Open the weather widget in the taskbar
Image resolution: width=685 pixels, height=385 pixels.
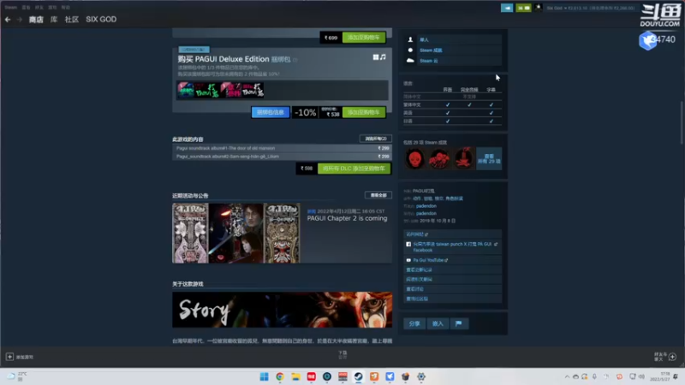16,376
